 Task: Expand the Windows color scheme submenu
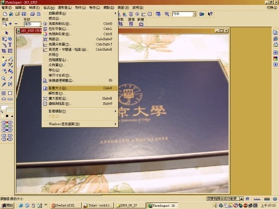coord(80,124)
